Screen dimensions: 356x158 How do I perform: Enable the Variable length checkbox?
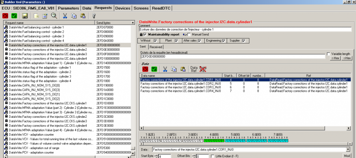tap(328, 54)
